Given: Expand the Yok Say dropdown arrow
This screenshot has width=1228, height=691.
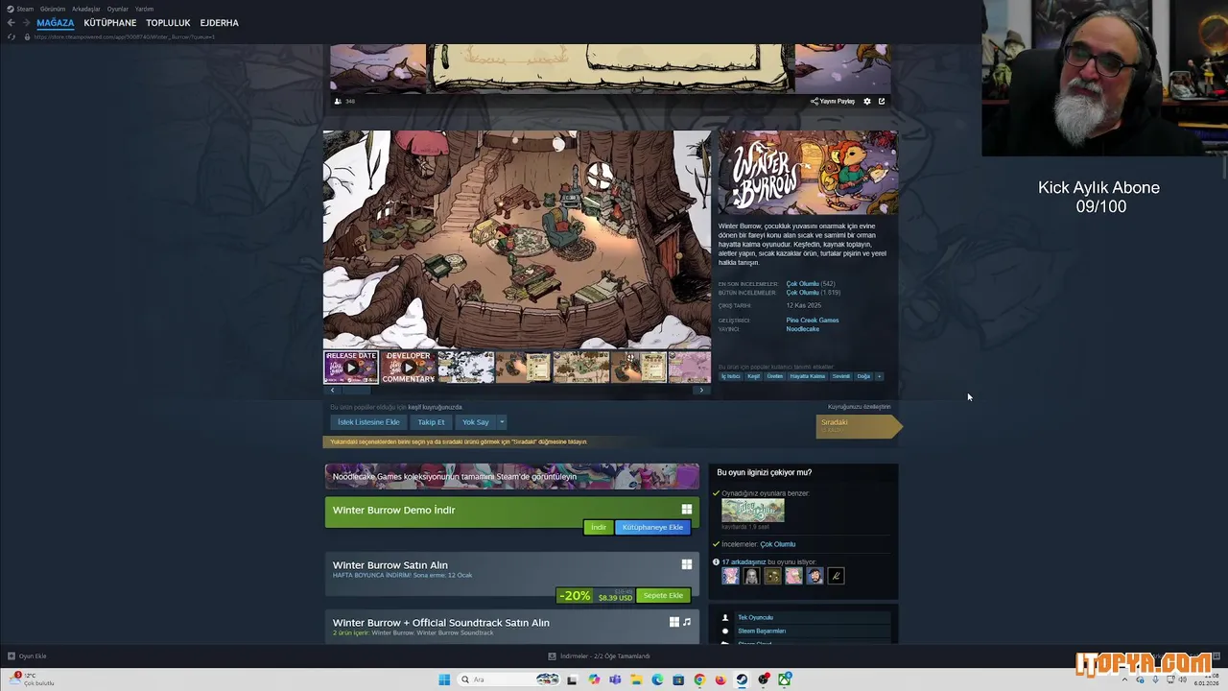Looking at the screenshot, I should 501,422.
